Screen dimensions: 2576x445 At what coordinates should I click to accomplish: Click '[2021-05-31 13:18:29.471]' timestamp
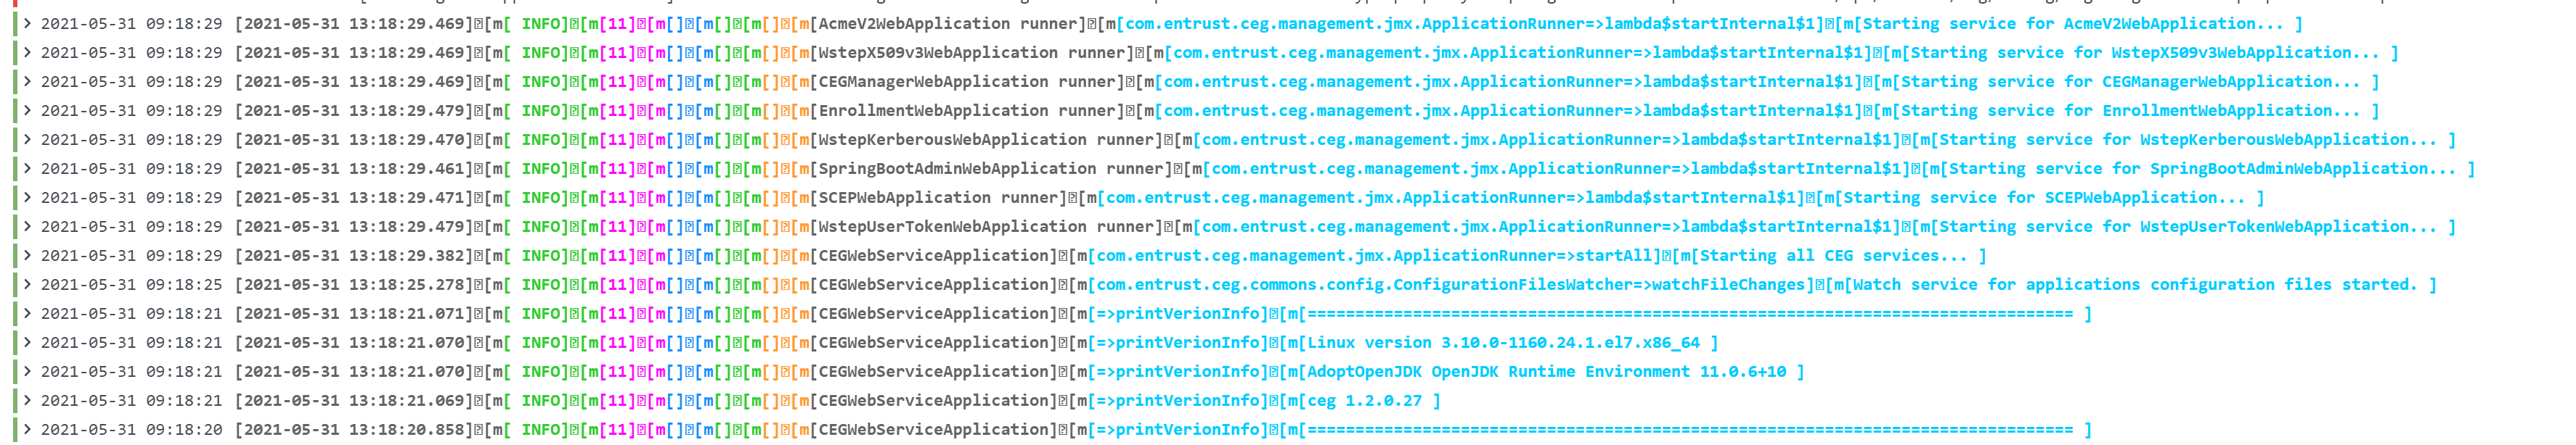click(x=355, y=198)
